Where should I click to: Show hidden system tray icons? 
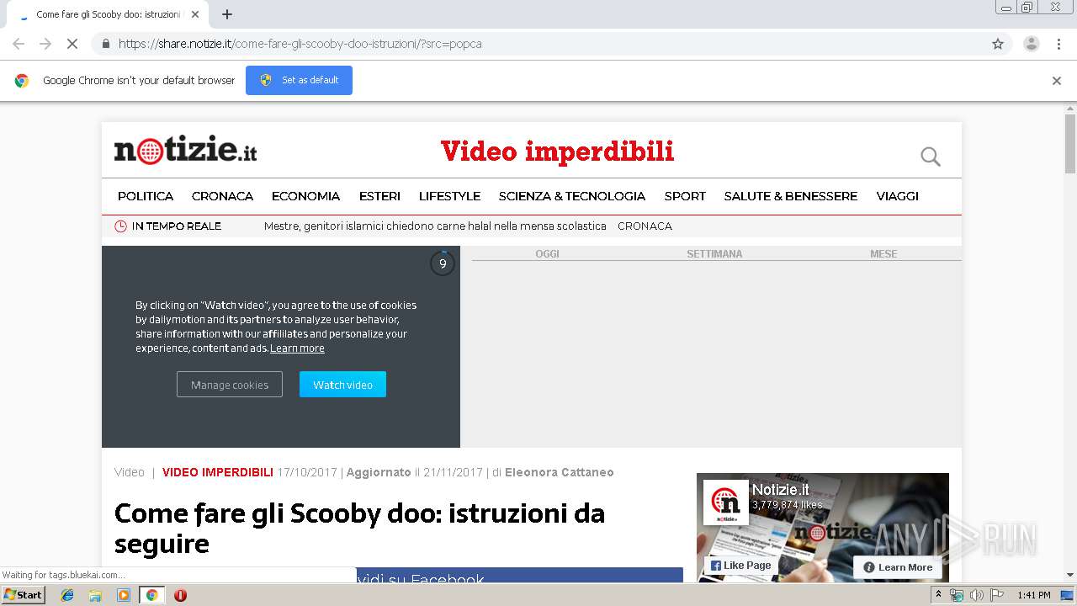(x=938, y=595)
